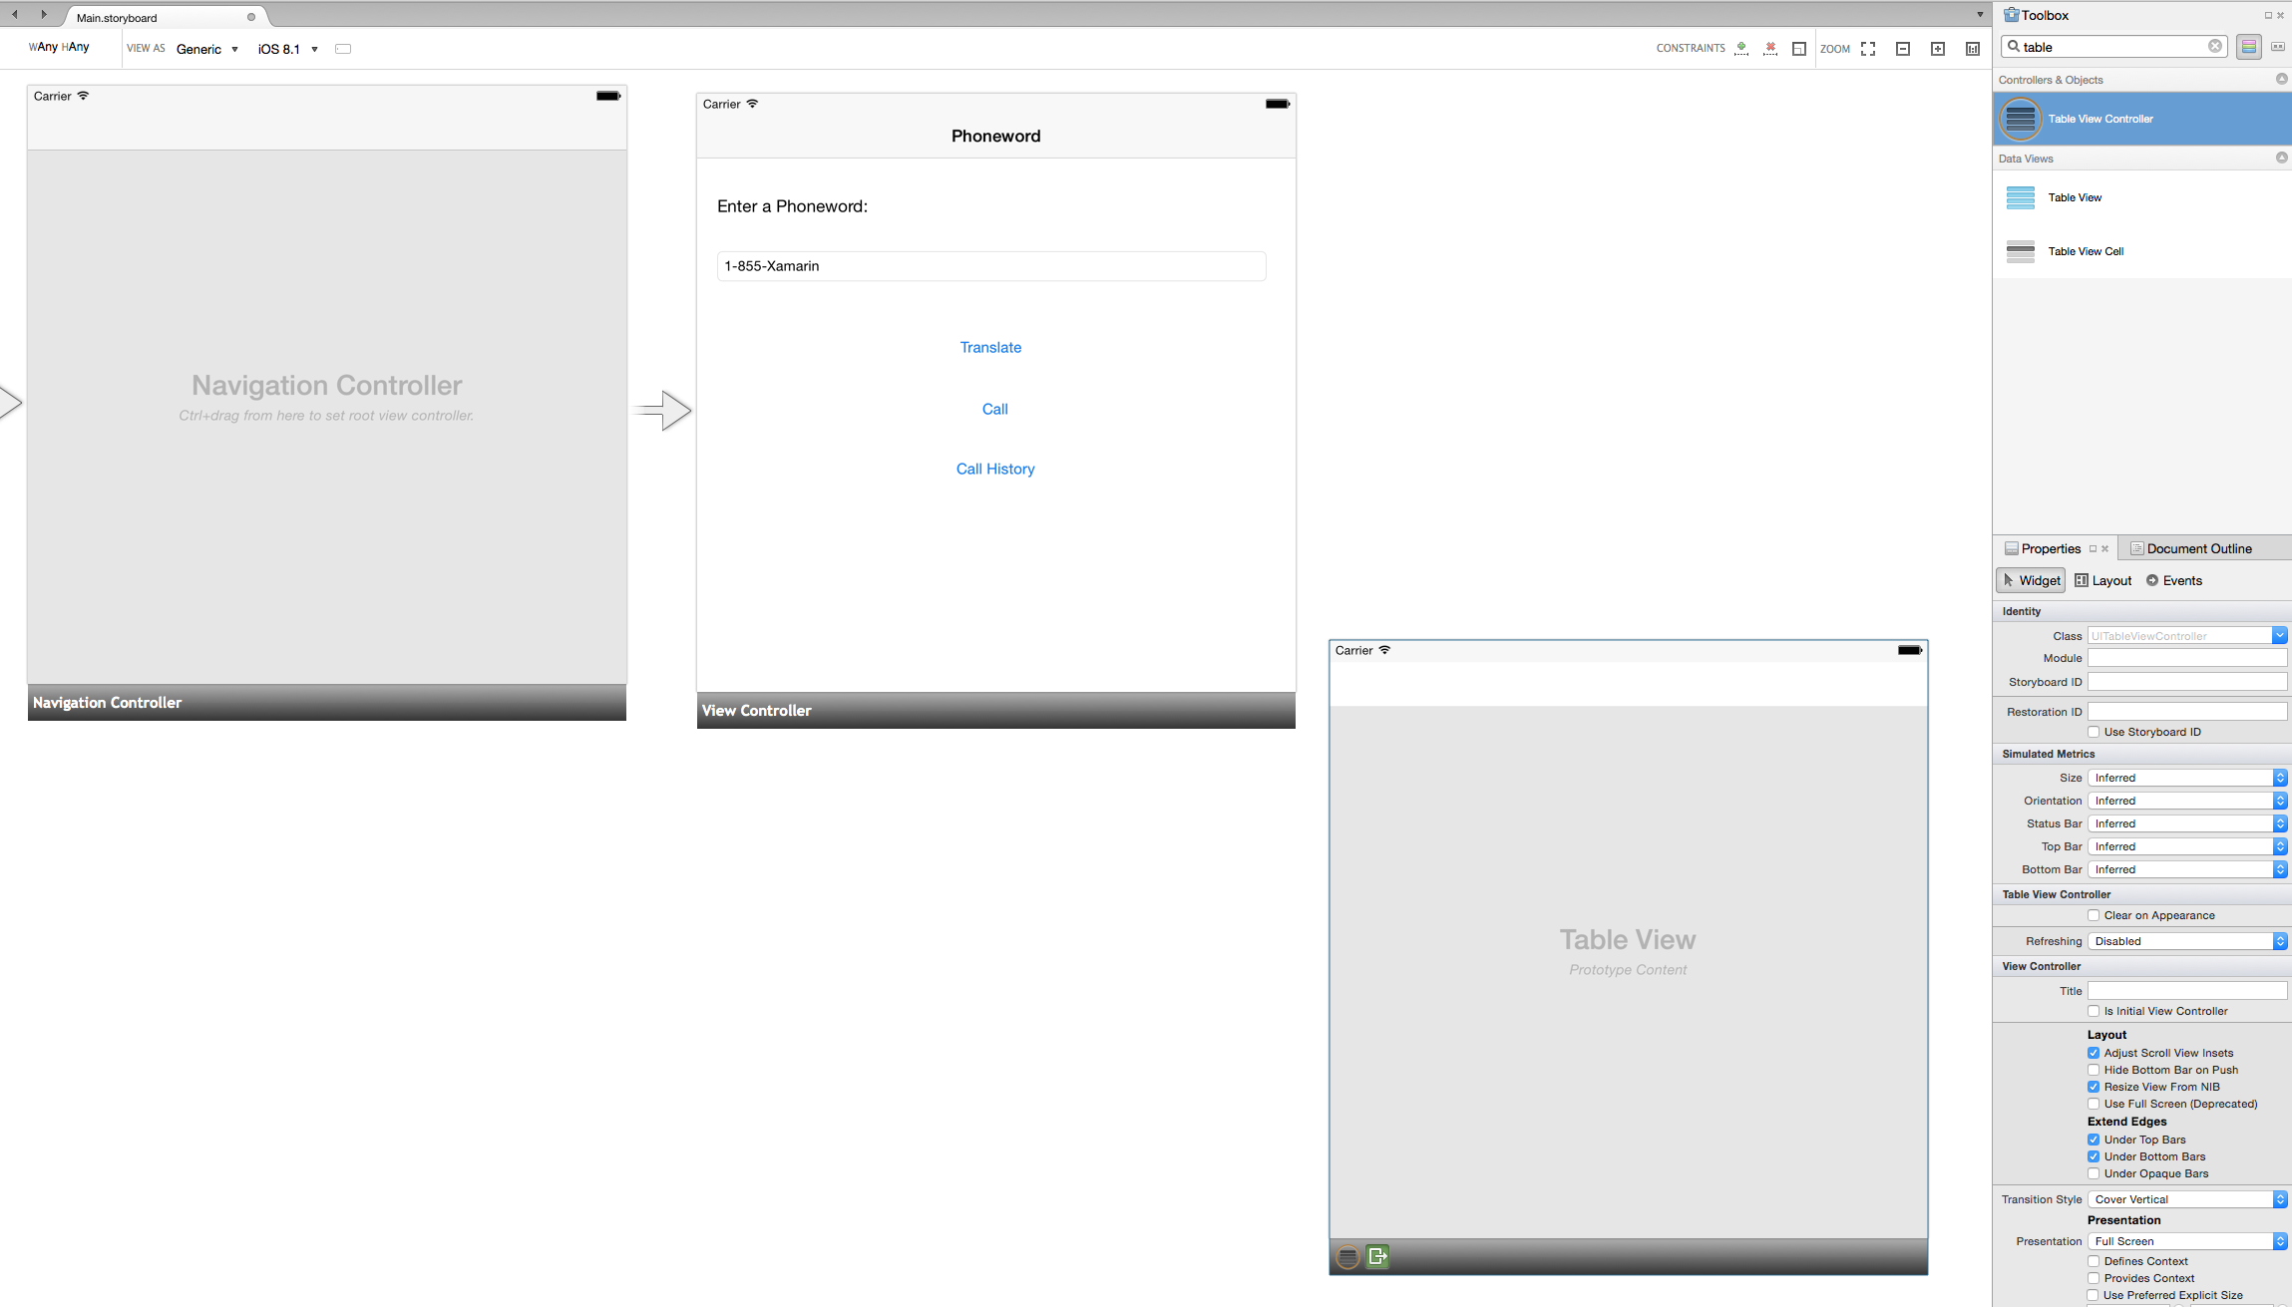Open the iOS 8.1 version dropdown

(x=287, y=49)
